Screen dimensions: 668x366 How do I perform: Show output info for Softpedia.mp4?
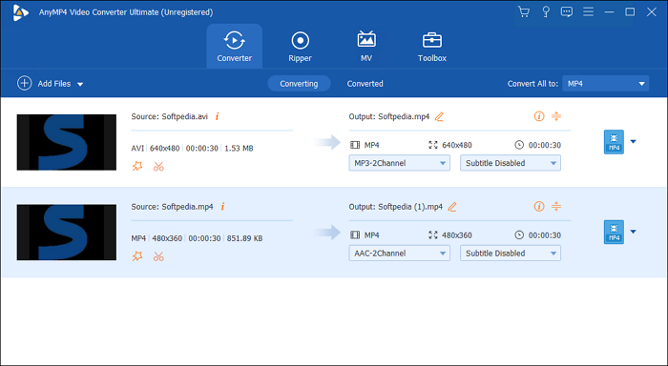coord(539,115)
